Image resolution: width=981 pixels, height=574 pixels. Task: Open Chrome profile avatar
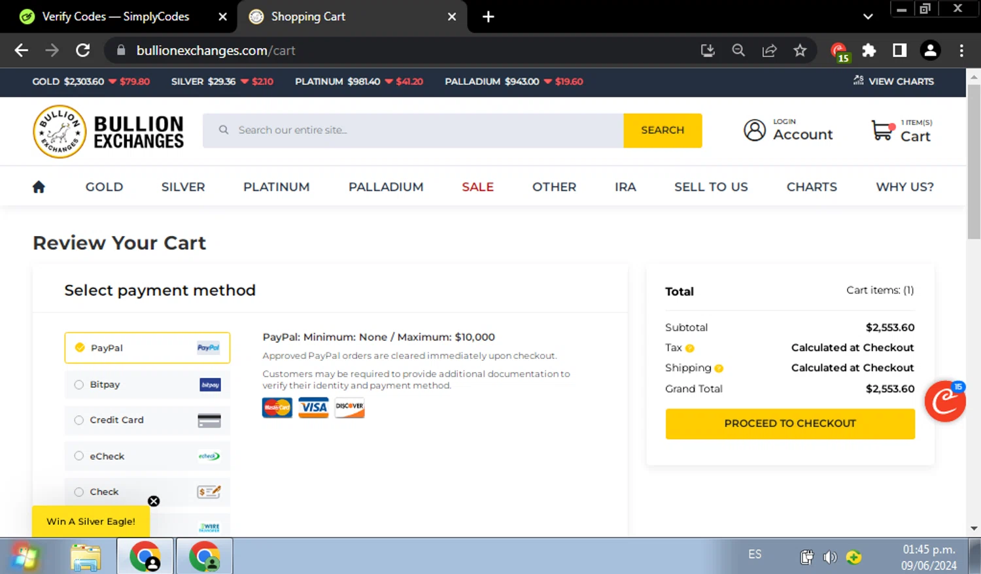(x=930, y=50)
